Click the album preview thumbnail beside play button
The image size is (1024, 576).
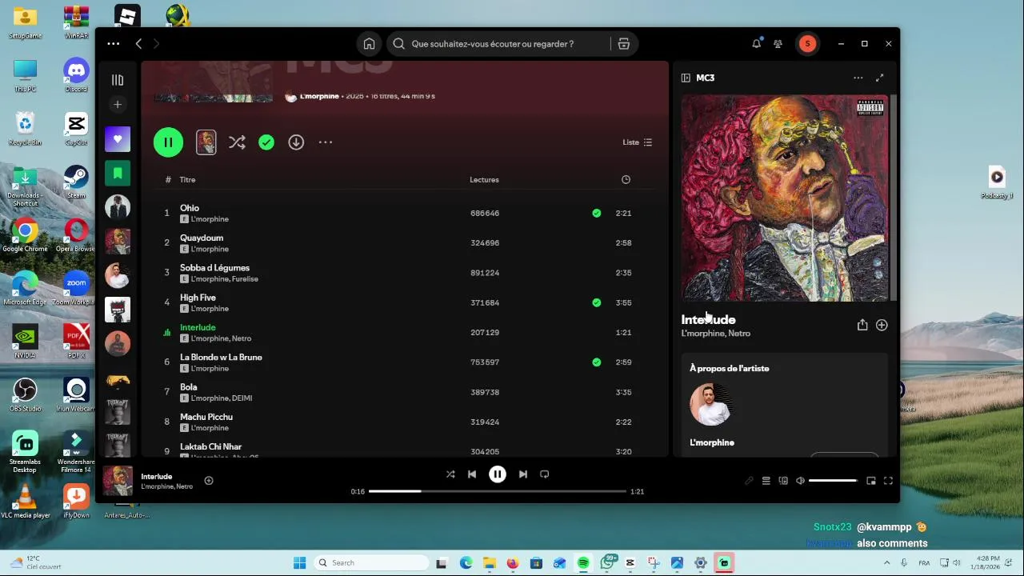coord(206,142)
